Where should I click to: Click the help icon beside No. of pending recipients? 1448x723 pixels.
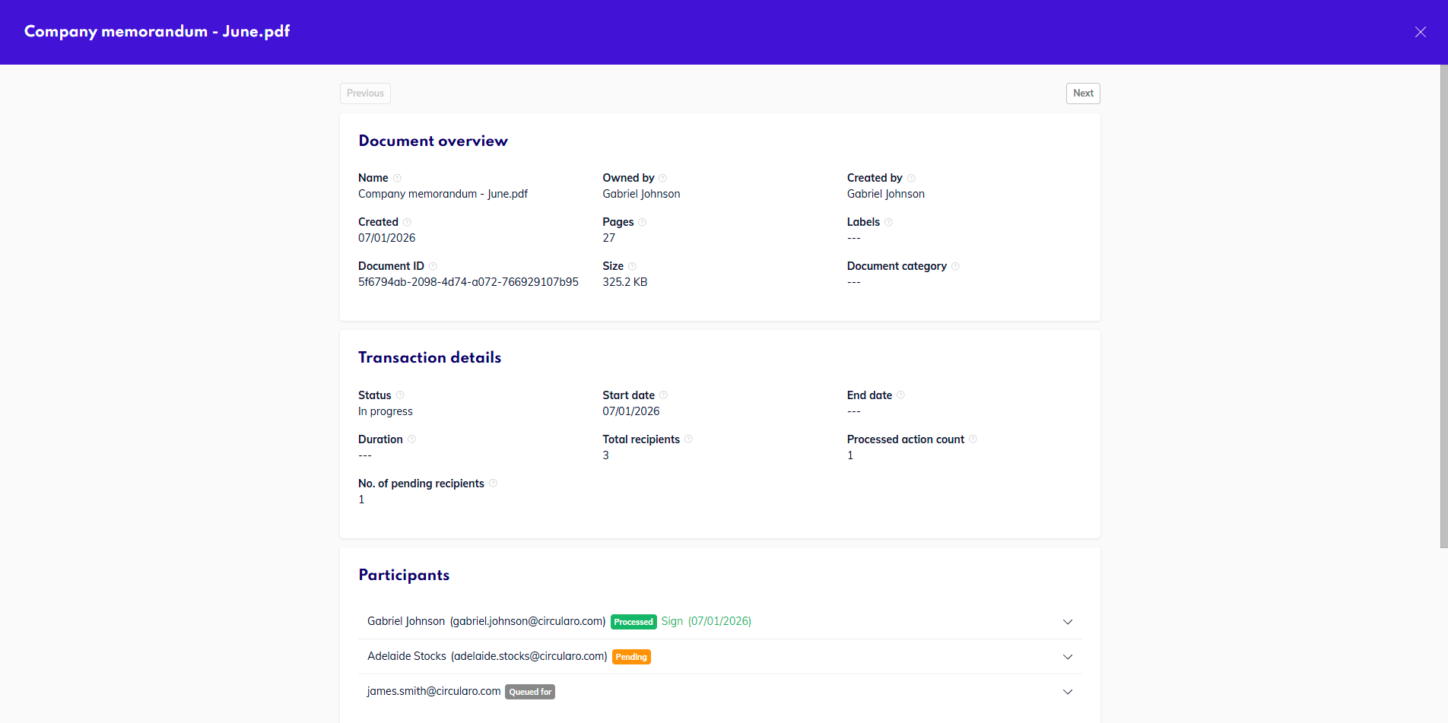click(x=493, y=484)
